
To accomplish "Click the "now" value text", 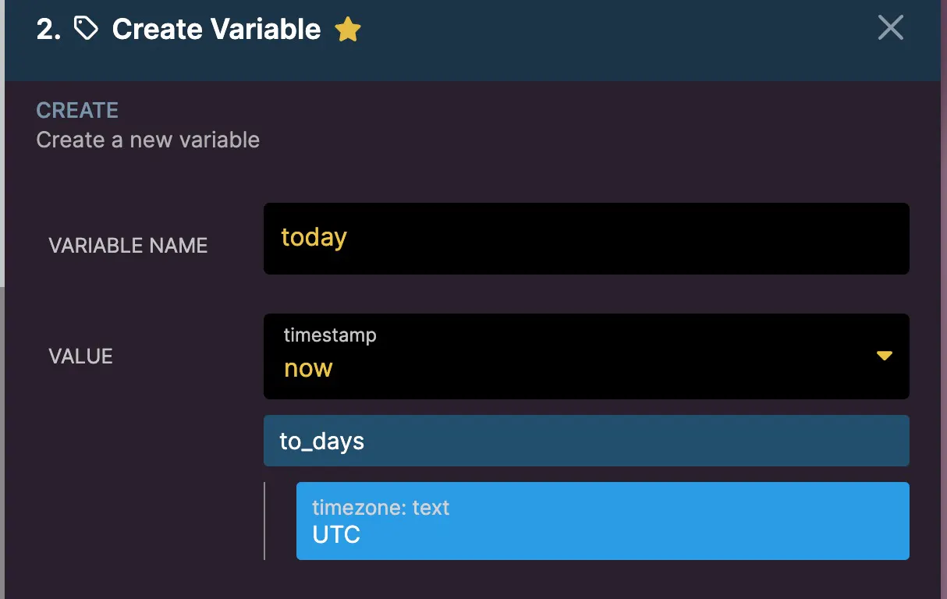I will click(x=308, y=368).
